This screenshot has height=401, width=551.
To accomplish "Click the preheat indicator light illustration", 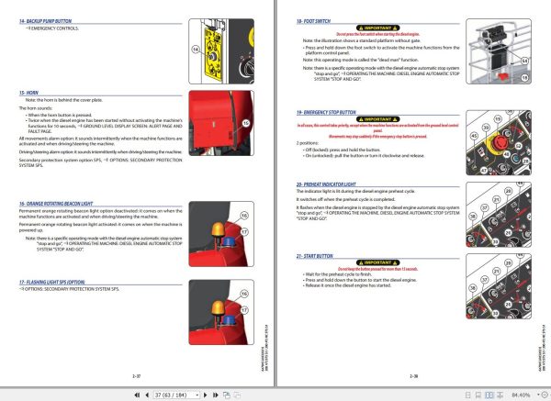I will [499, 215].
